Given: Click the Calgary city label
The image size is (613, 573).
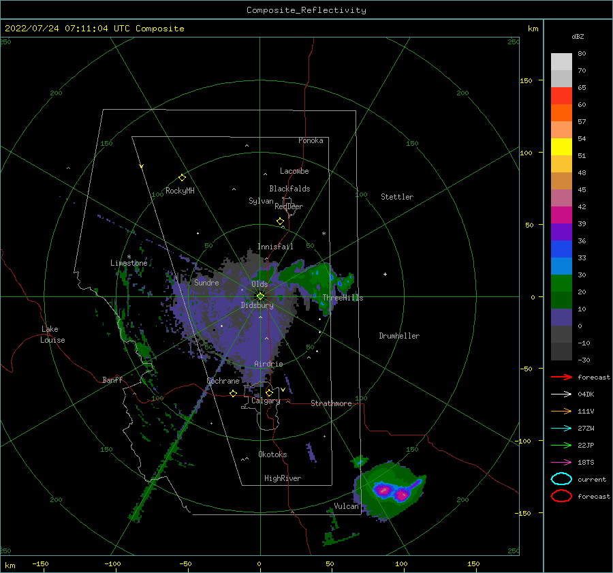Looking at the screenshot, I should pyautogui.click(x=266, y=401).
